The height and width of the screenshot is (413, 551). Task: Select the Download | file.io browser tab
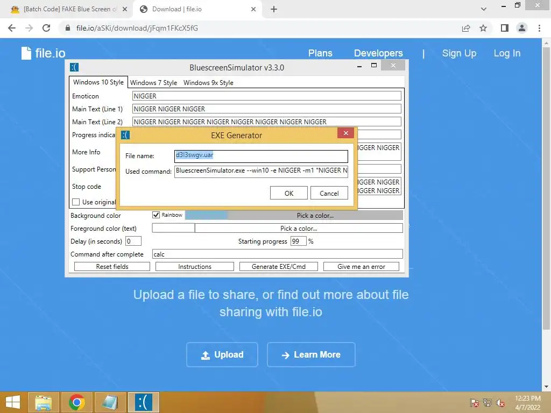[x=197, y=9]
